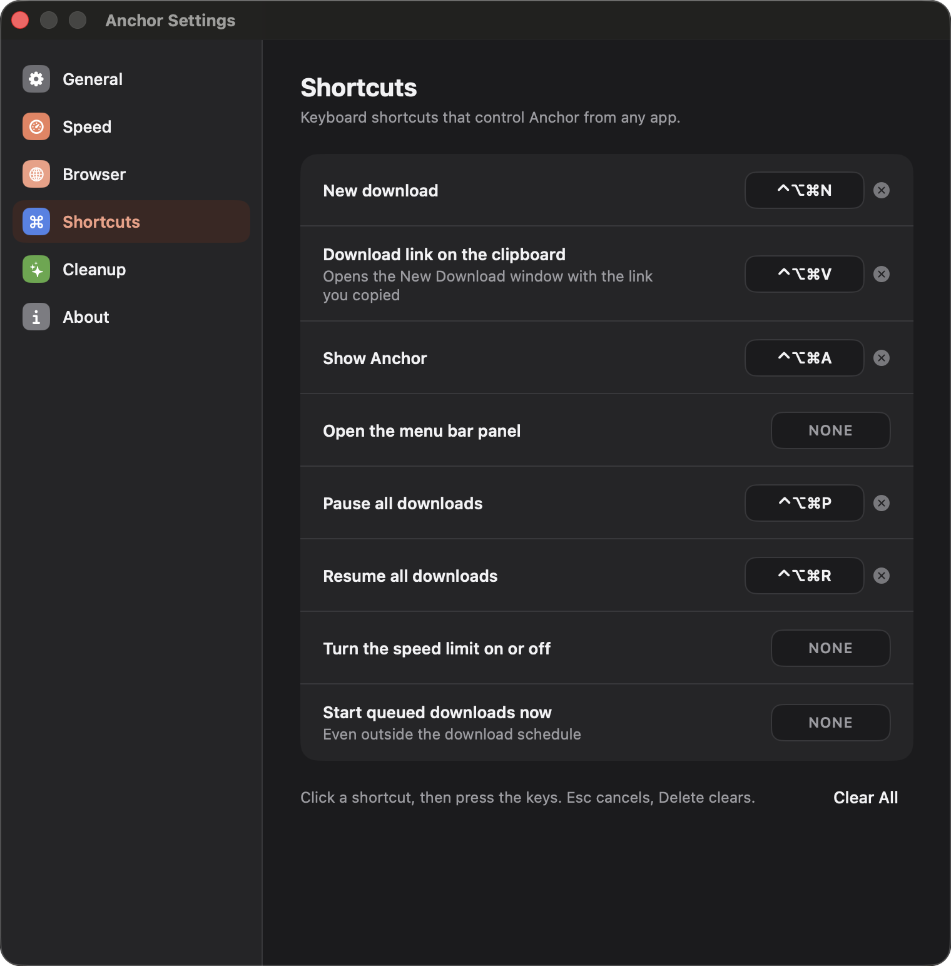Edit the clipboard link shortcut ⌃⌥⌘V field
The width and height of the screenshot is (951, 966).
tap(805, 274)
